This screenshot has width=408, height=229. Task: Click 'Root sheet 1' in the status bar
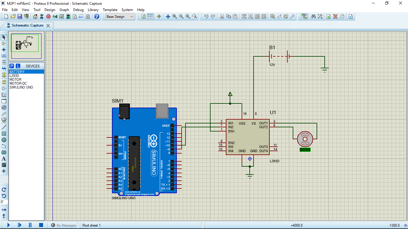point(92,225)
